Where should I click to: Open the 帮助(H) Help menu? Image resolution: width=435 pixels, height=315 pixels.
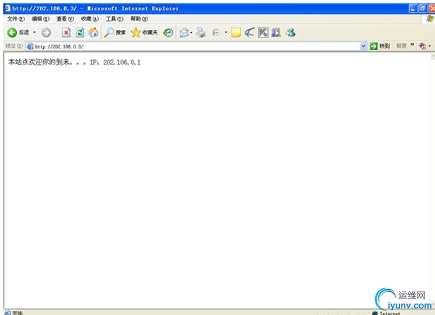point(140,19)
